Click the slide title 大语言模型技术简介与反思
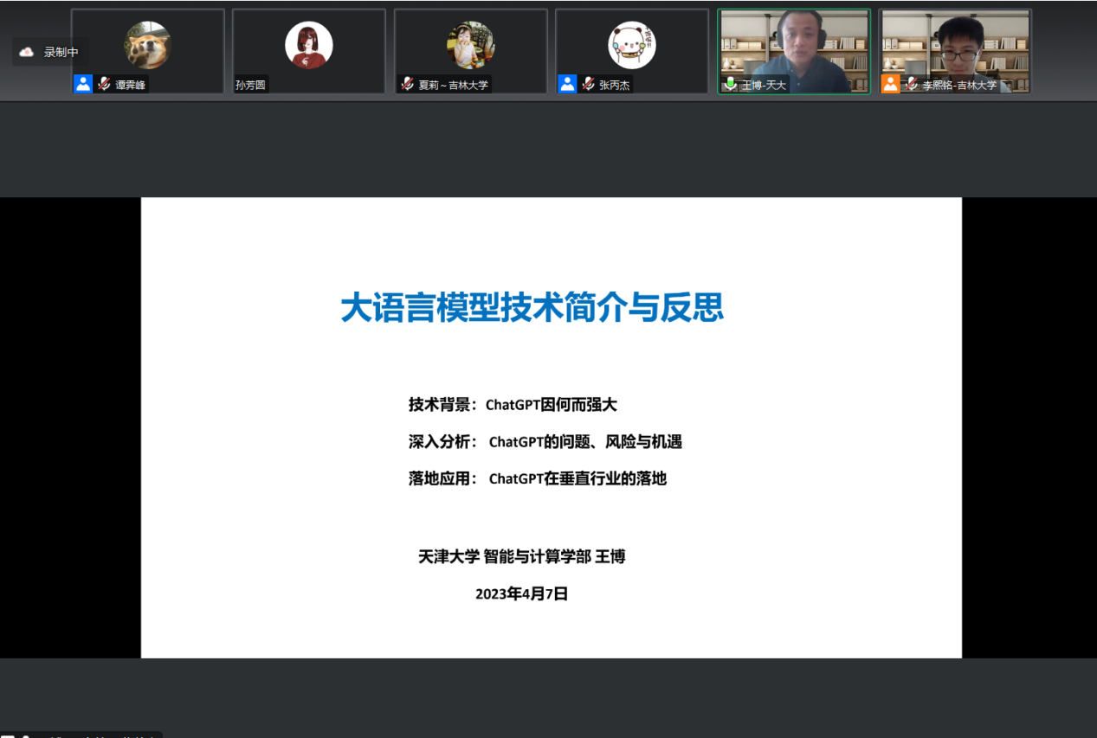1097x738 pixels. [532, 308]
